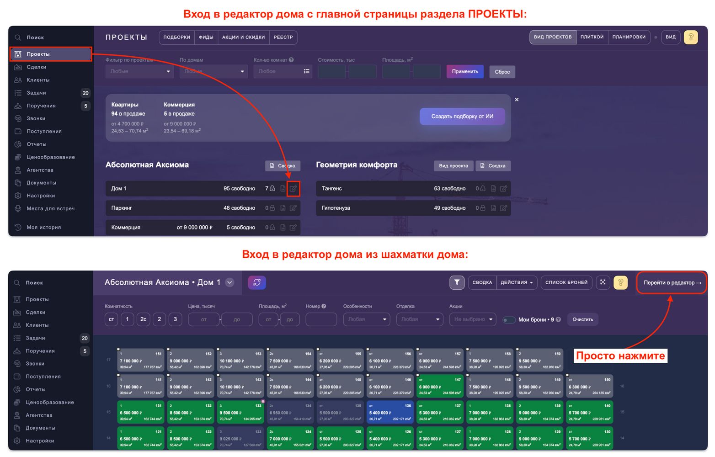Open the edit icon in the Тангенс row
Image resolution: width=715 pixels, height=457 pixels.
coord(504,188)
